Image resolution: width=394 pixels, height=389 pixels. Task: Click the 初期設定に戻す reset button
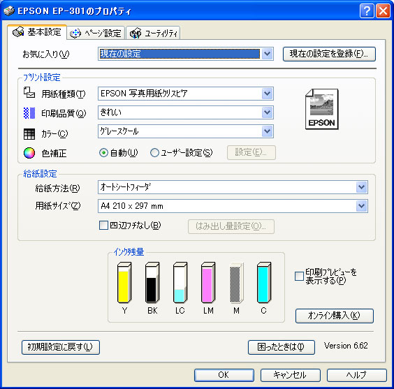(61, 347)
